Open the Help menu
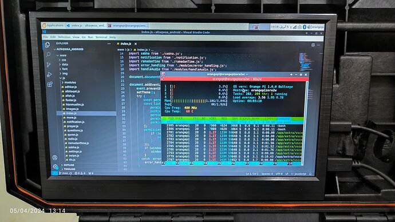This screenshot has height=222, width=395. [x=113, y=37]
